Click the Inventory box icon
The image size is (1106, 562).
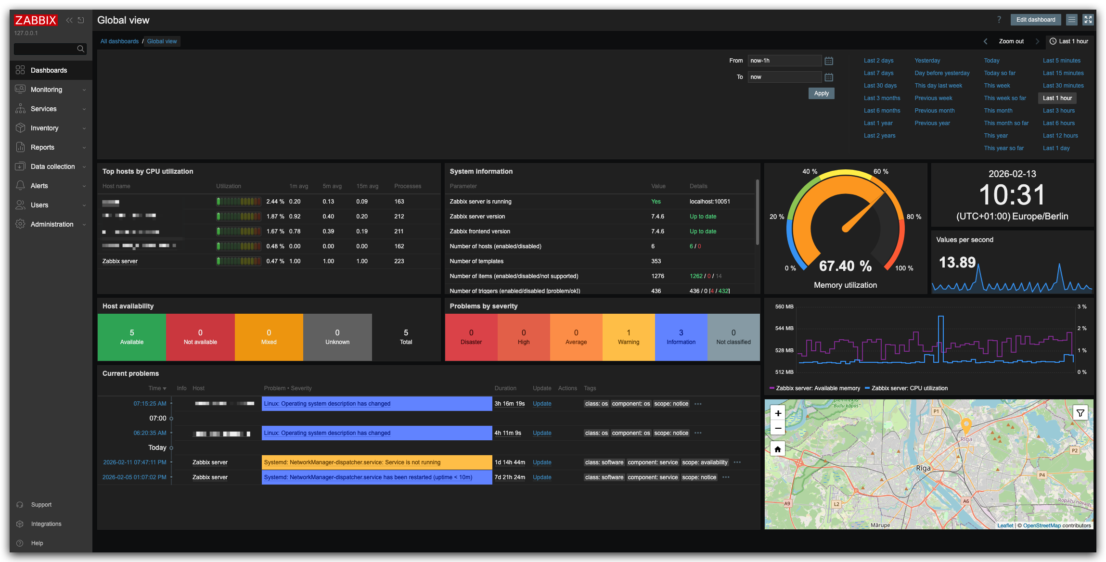coord(20,128)
